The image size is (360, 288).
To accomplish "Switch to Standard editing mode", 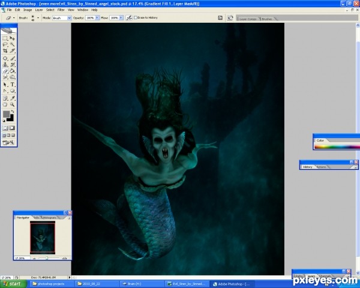I will pyautogui.click(x=5, y=128).
